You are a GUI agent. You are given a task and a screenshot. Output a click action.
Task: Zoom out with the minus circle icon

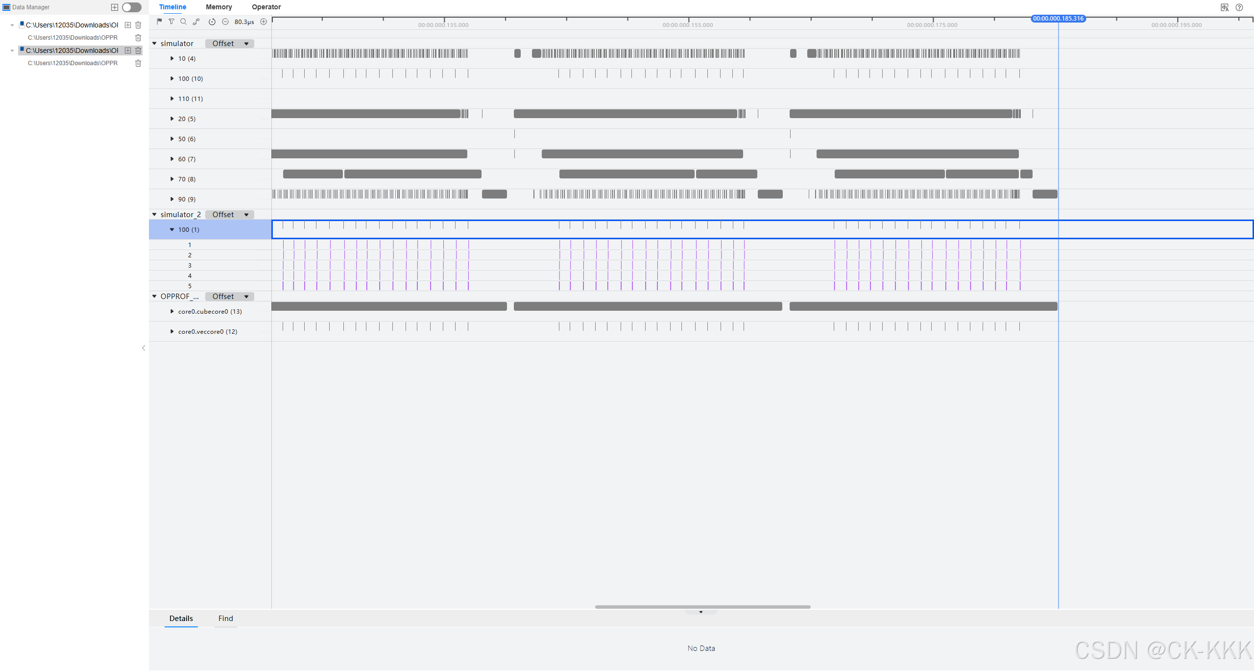(x=225, y=22)
